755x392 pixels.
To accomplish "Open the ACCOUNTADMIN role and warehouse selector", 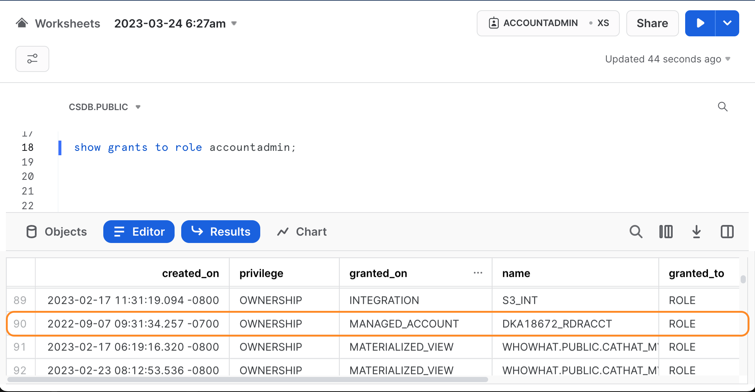I will coord(548,23).
